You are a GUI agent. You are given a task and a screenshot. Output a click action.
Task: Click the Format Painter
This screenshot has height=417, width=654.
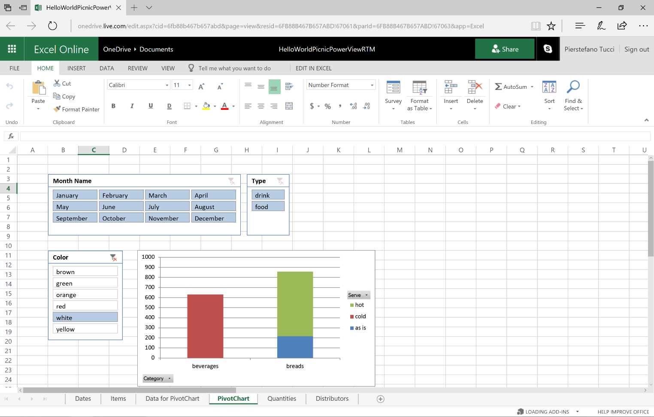click(x=76, y=109)
